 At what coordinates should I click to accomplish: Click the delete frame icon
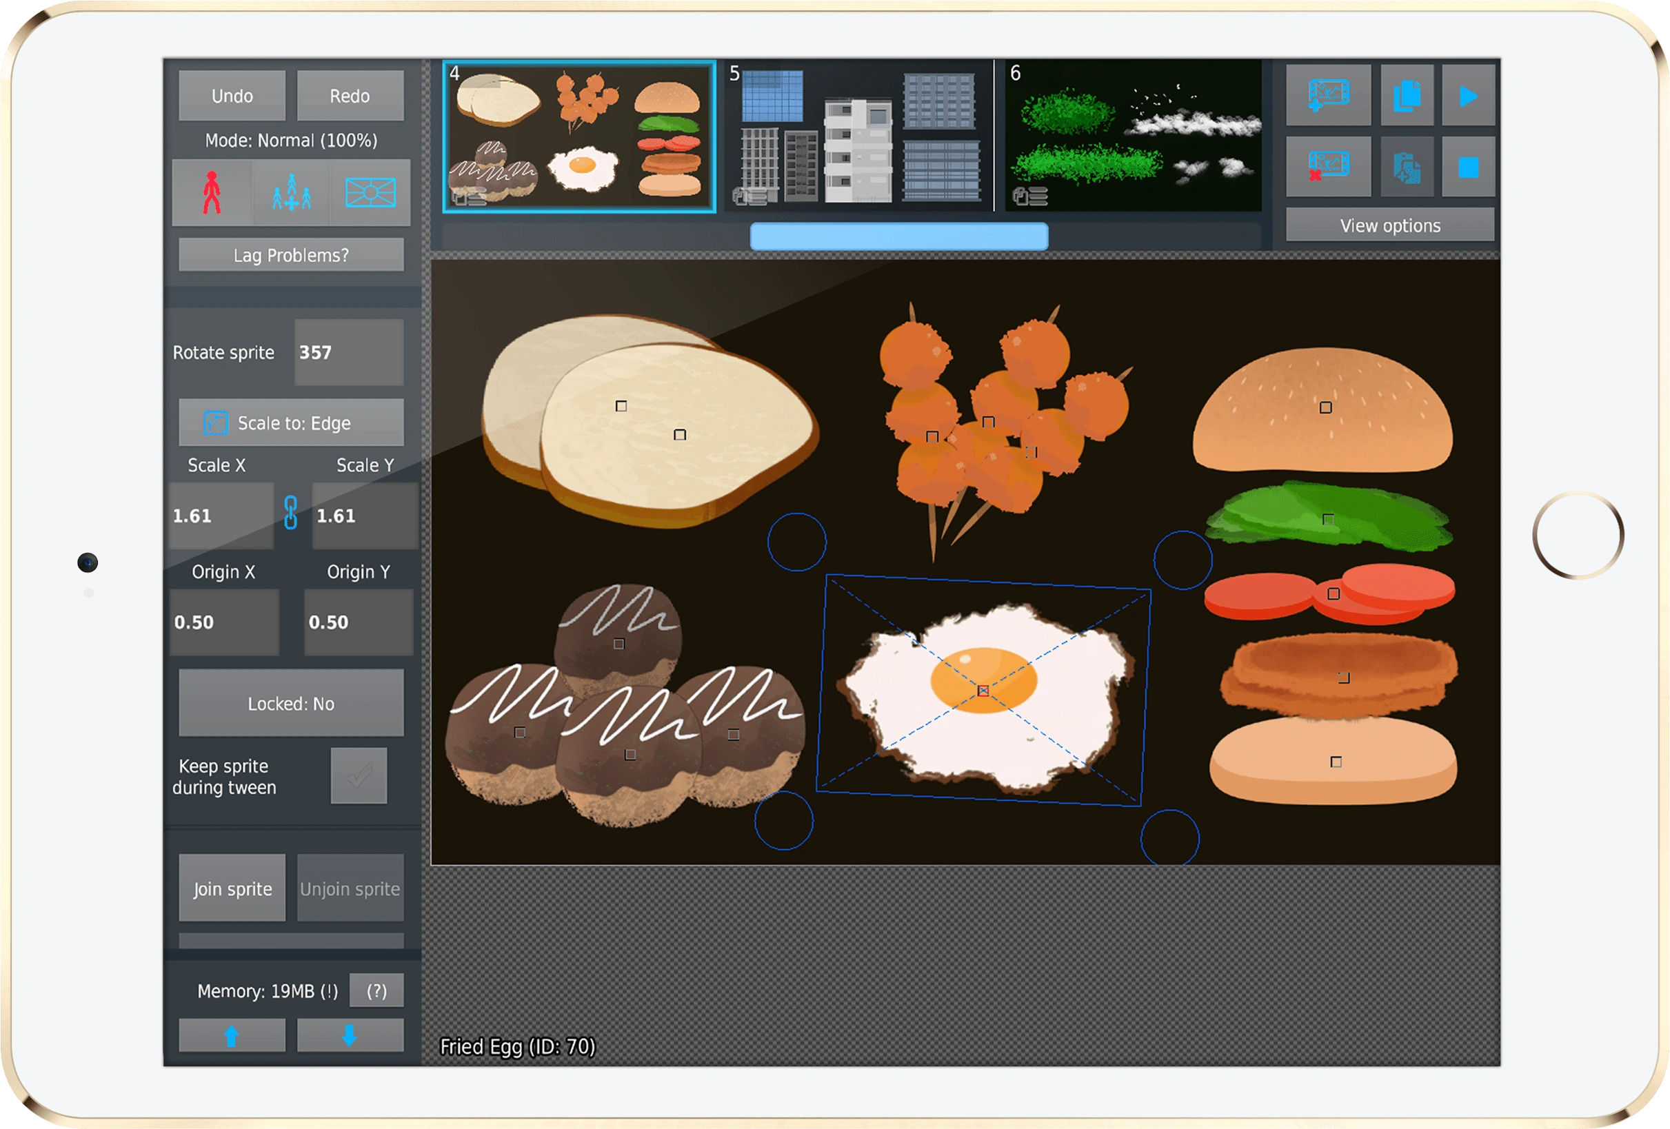1328,167
